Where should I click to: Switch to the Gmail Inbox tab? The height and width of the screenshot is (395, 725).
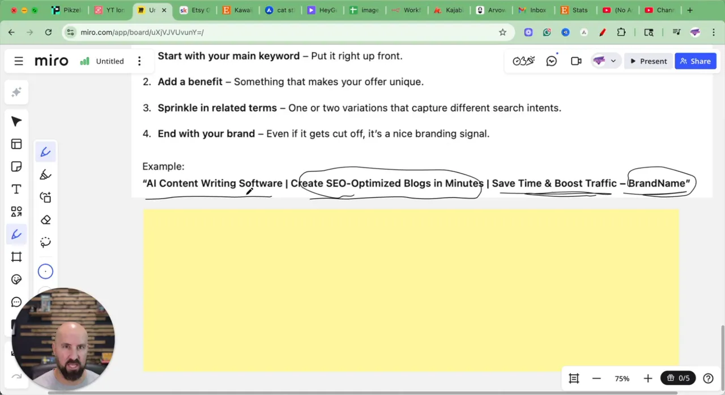(x=533, y=10)
